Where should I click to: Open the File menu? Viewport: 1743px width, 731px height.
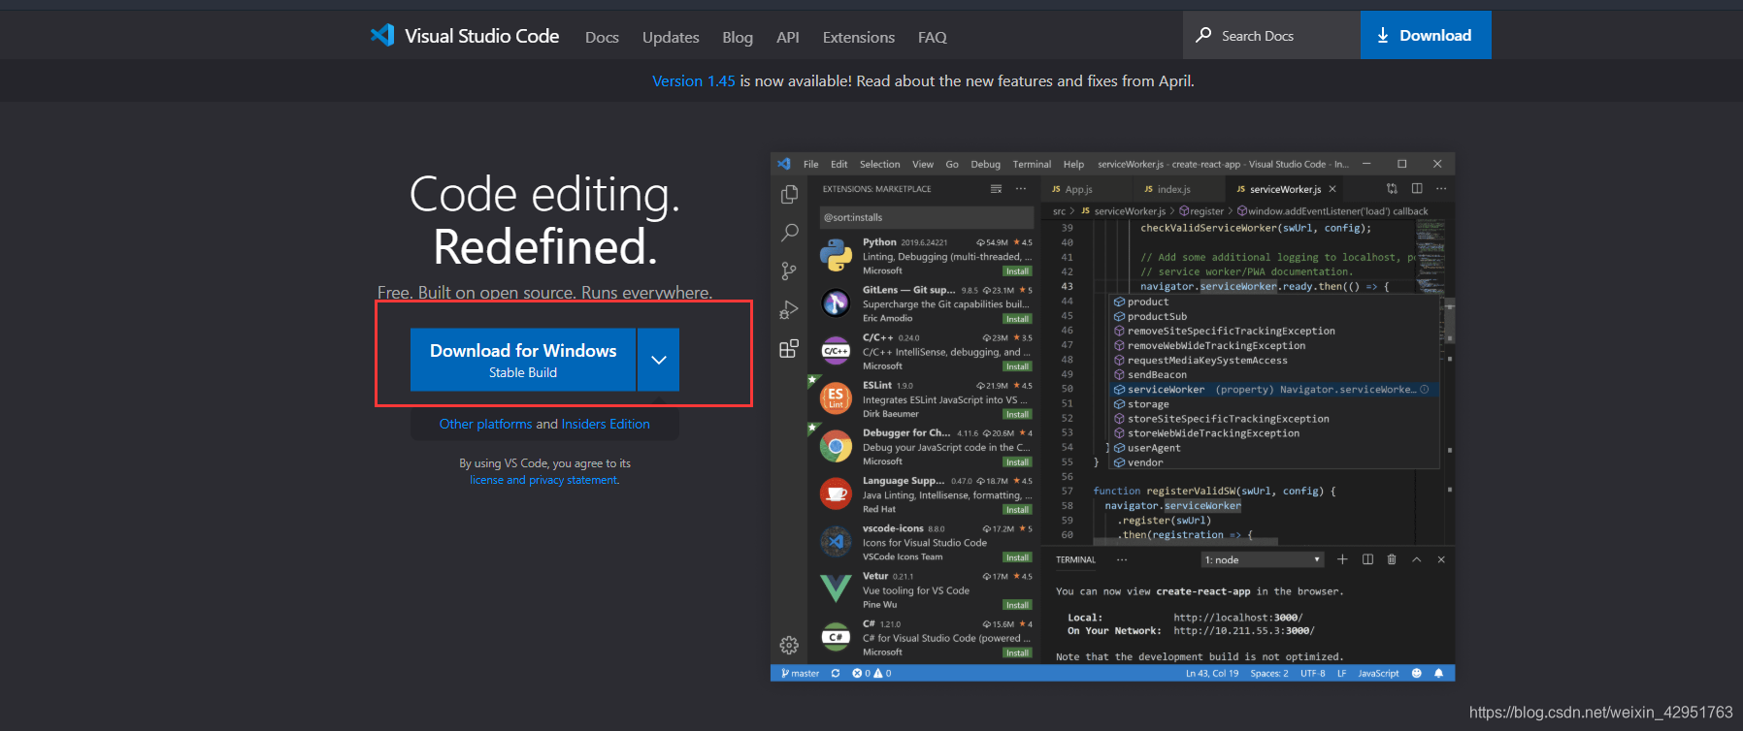[x=811, y=164]
